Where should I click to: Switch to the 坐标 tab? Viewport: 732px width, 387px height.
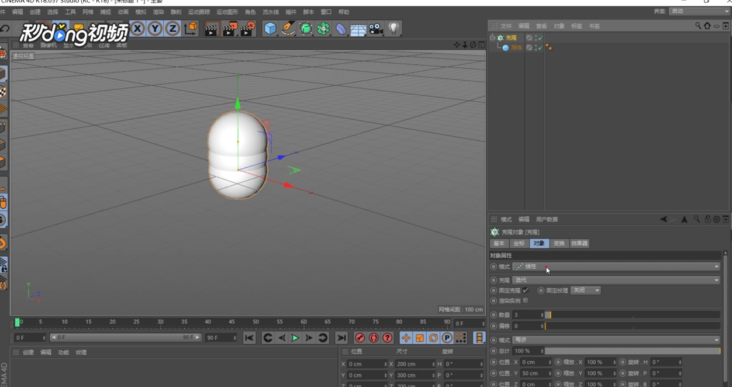(x=519, y=243)
